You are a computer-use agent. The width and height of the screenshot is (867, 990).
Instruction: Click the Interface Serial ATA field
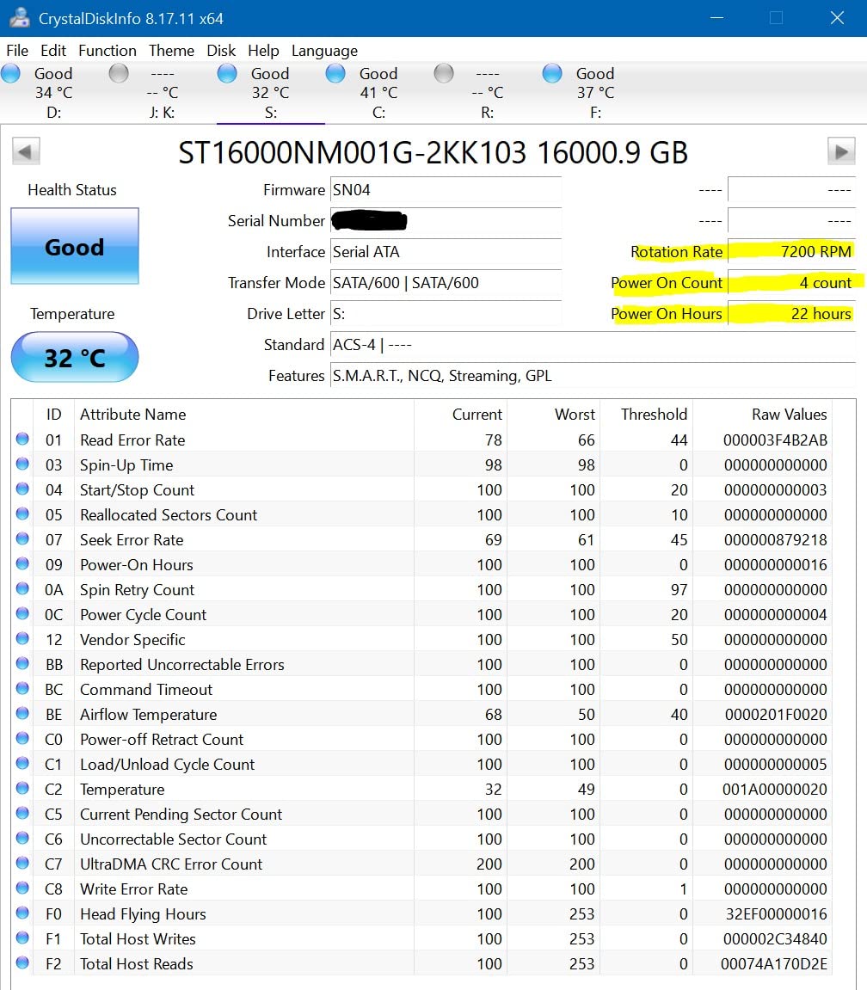coord(446,252)
